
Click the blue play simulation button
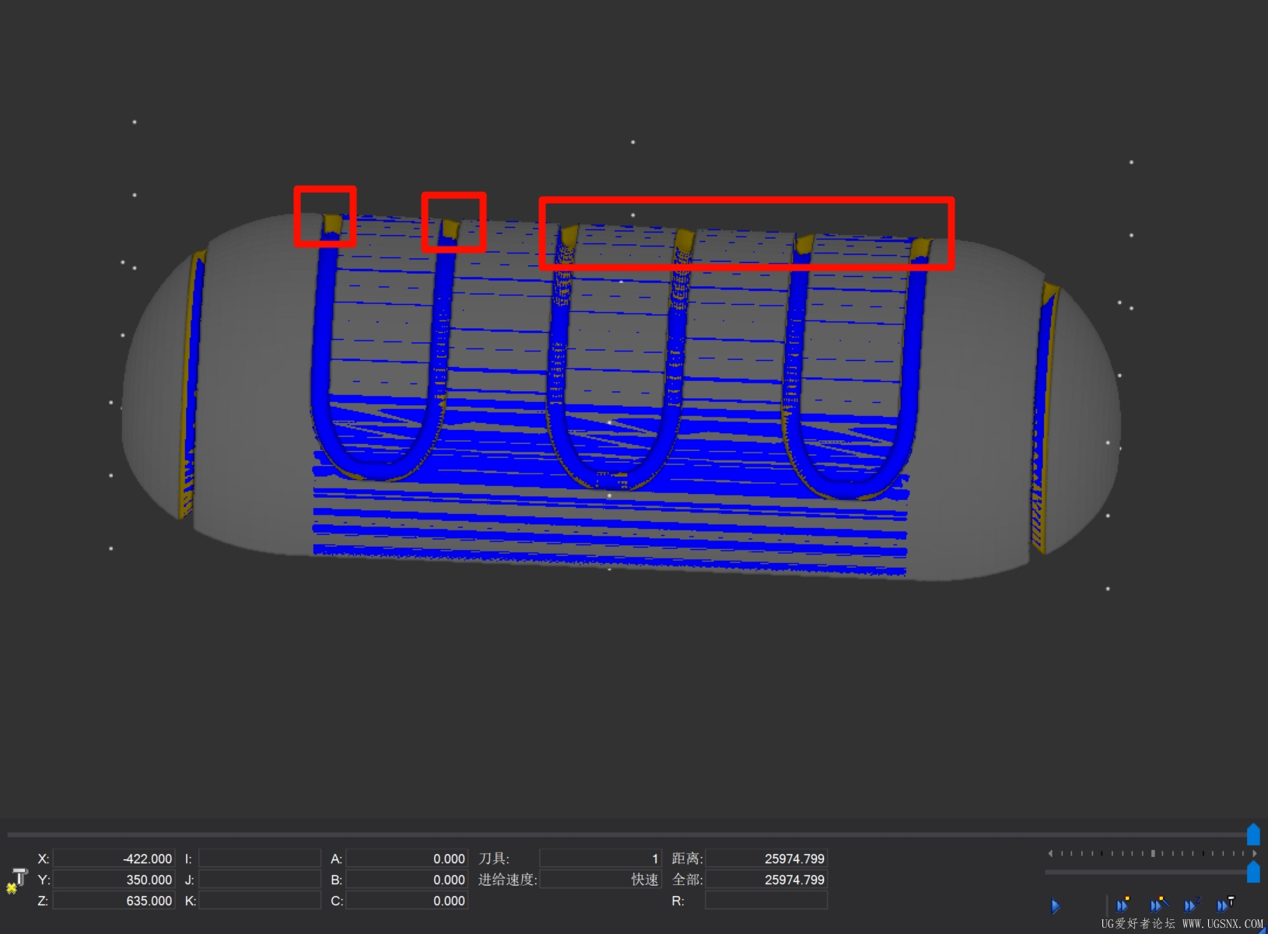(x=1055, y=906)
